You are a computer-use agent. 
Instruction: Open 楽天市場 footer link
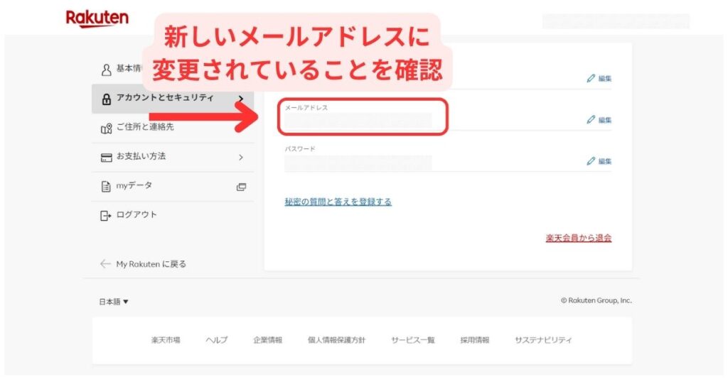pyautogui.click(x=165, y=340)
